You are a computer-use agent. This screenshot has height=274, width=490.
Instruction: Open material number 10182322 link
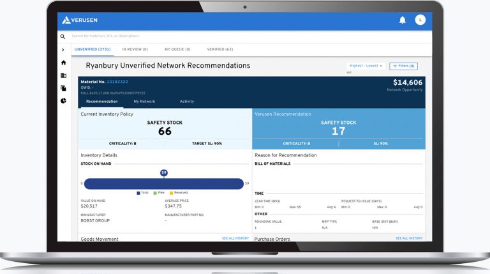click(117, 82)
